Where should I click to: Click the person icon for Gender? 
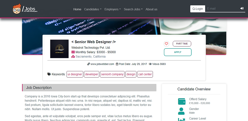click(181, 111)
